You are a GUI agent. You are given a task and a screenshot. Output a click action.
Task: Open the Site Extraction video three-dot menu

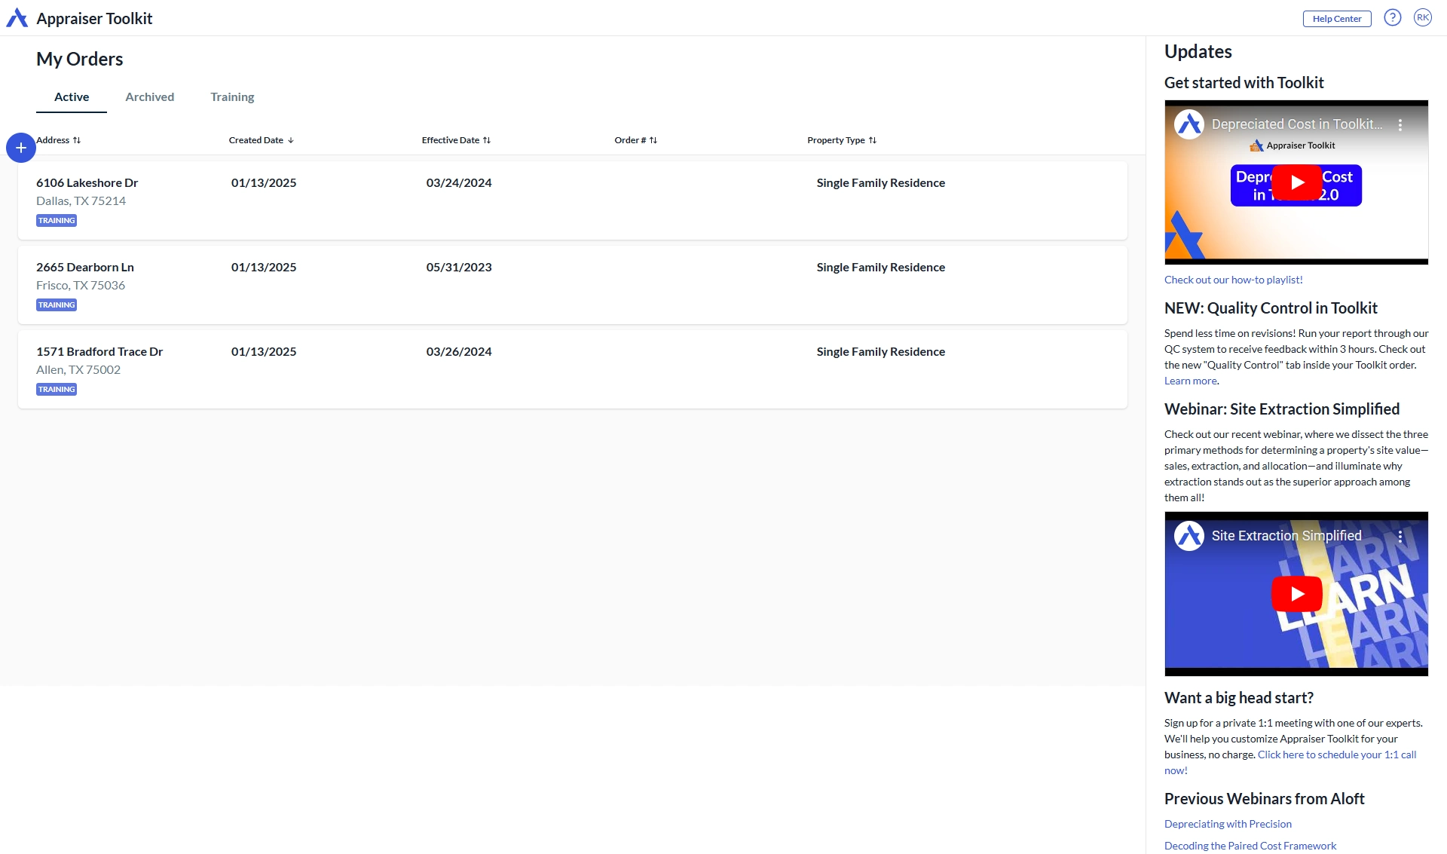click(x=1400, y=537)
